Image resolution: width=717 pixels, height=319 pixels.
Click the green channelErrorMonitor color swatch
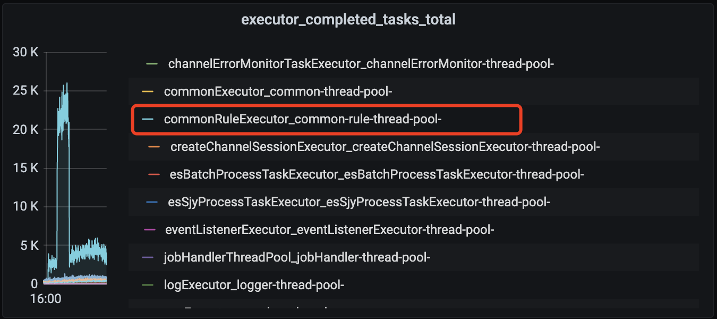pyautogui.click(x=152, y=64)
